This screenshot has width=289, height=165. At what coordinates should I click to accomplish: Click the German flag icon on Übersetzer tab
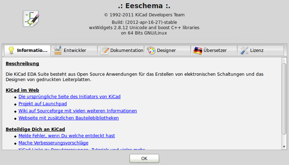[198, 50]
